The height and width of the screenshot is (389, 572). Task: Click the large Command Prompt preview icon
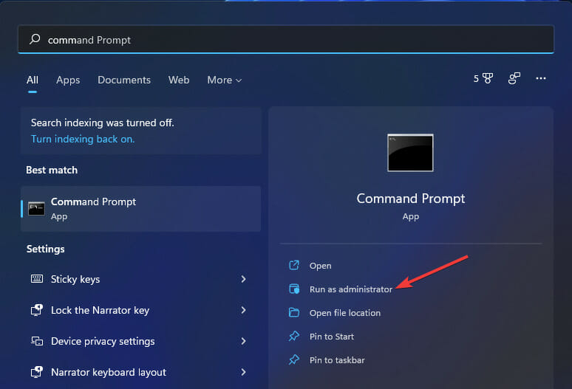pos(410,153)
